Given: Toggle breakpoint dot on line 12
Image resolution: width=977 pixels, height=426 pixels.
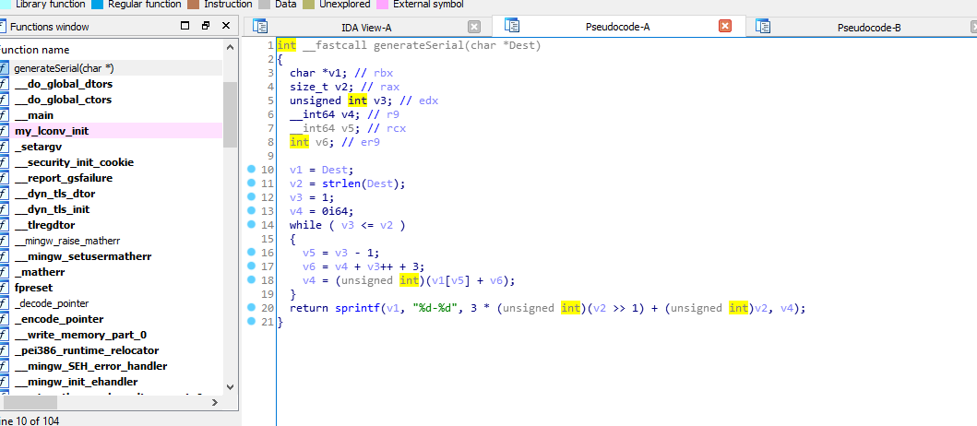Looking at the screenshot, I should click(x=252, y=196).
